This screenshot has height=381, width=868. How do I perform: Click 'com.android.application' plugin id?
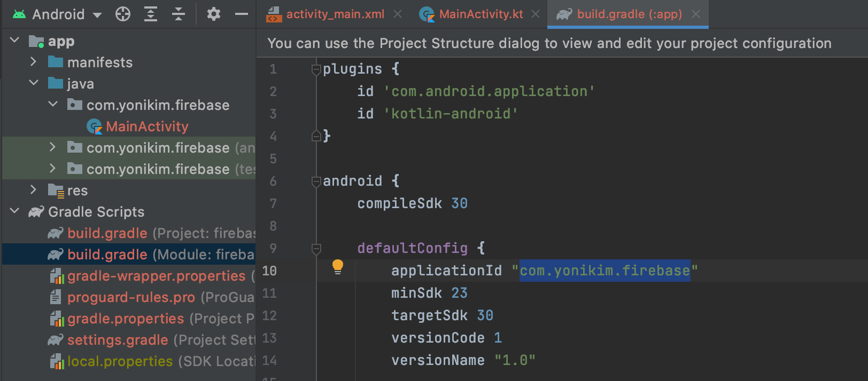click(x=489, y=91)
